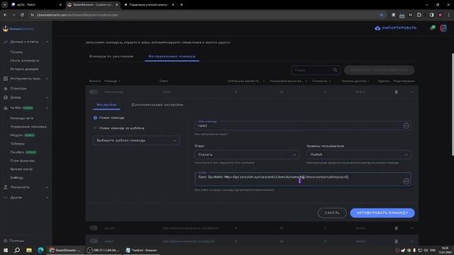Collapse the 'Чатбот' sidebar section
454x255 pixels.
pos(26,108)
